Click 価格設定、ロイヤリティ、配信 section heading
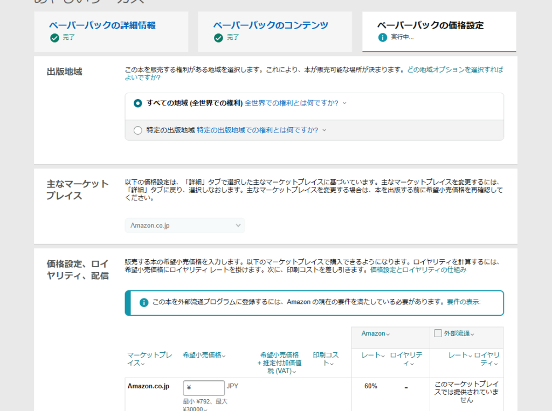The height and width of the screenshot is (411, 552). [x=78, y=270]
